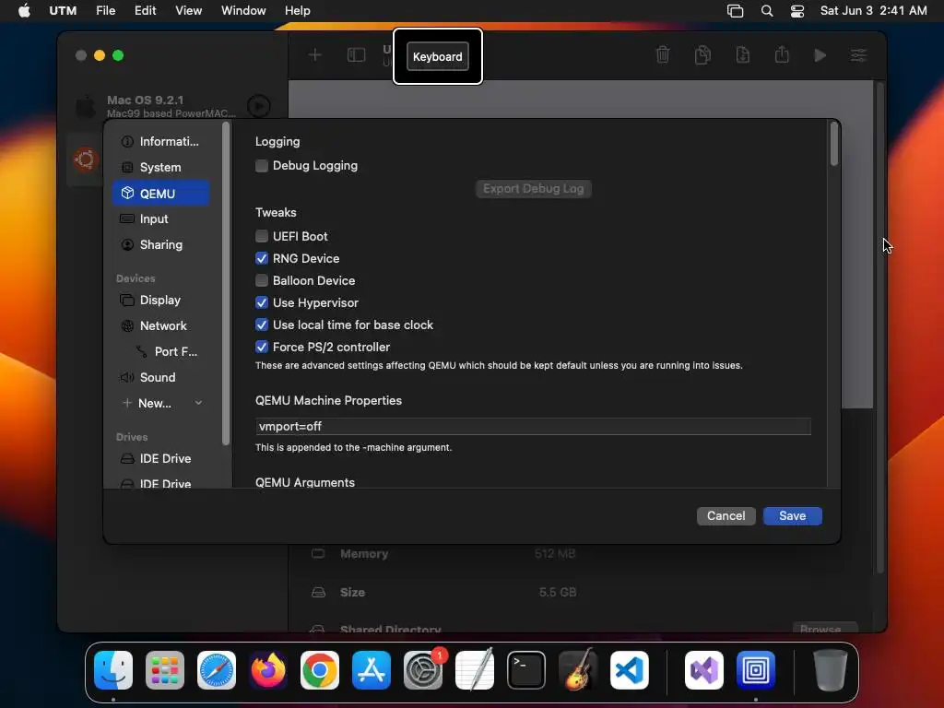Open the Help menu

298,11
